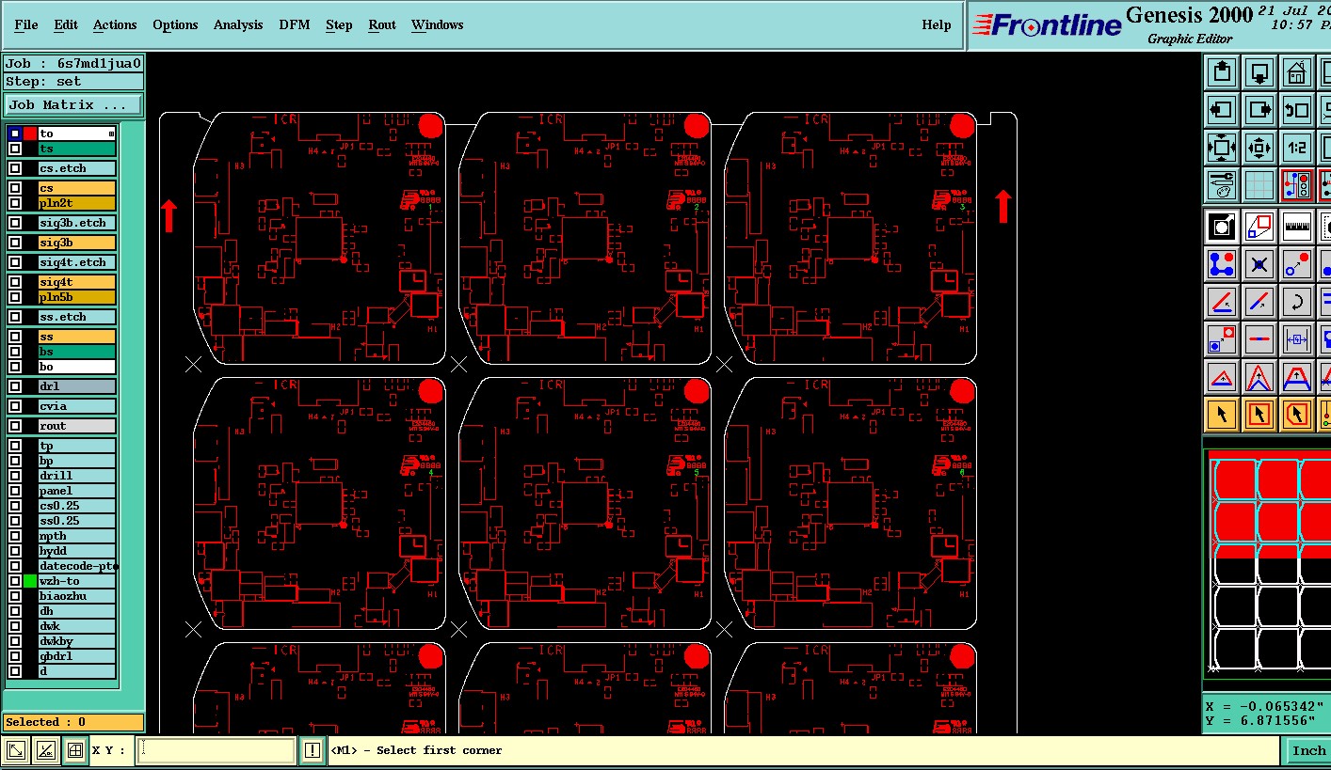Select the layer name sig4t.etch
The height and width of the screenshot is (770, 1331).
77,262
